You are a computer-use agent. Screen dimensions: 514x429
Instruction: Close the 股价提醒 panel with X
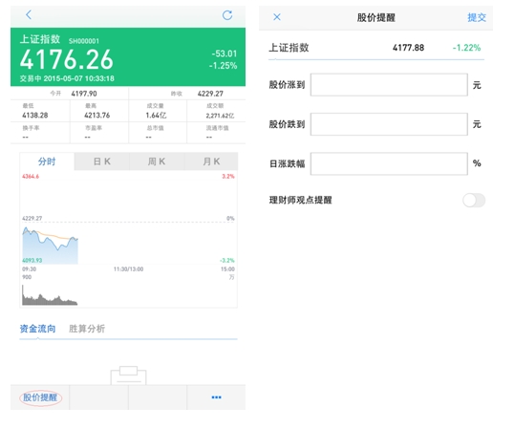pyautogui.click(x=277, y=17)
